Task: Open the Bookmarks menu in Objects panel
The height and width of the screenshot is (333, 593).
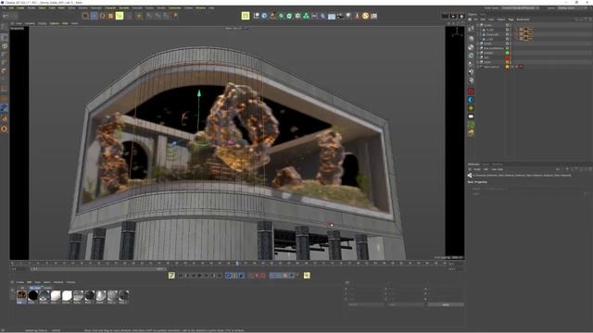Action: [x=523, y=19]
